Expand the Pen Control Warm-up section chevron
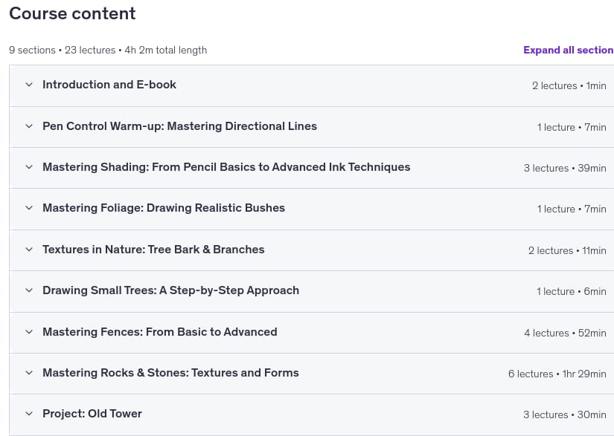 point(29,126)
